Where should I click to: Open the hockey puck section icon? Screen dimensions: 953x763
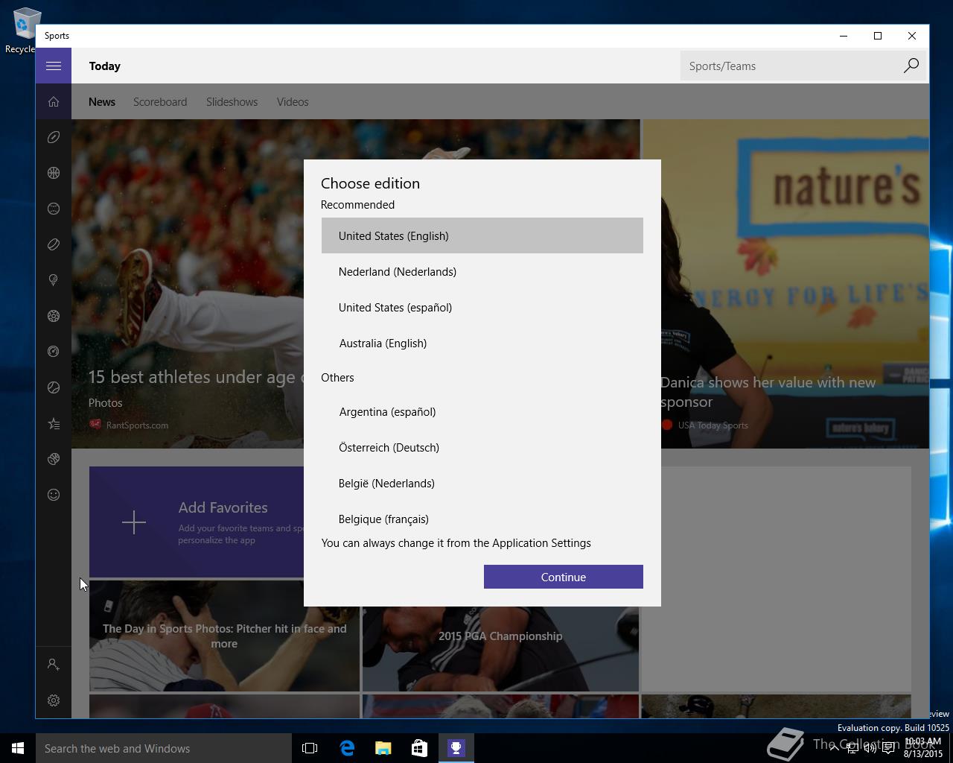click(x=54, y=244)
